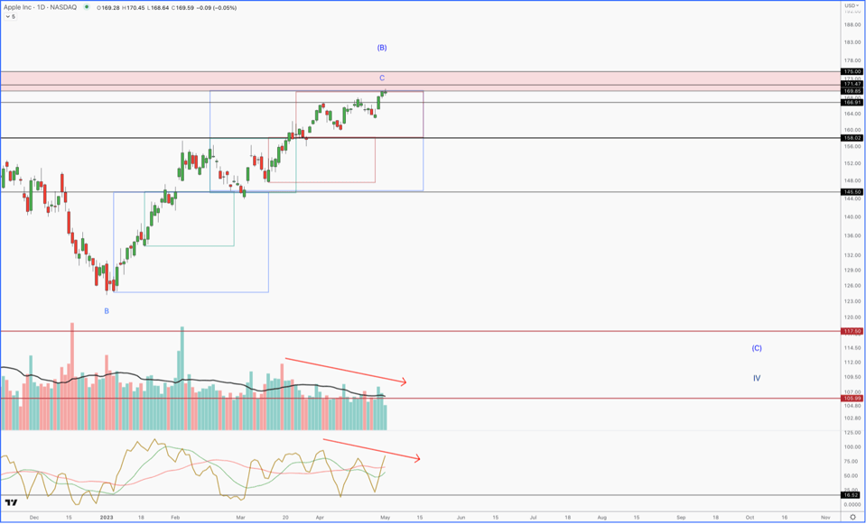
Task: Click the Sep label on time axis
Action: [681, 518]
